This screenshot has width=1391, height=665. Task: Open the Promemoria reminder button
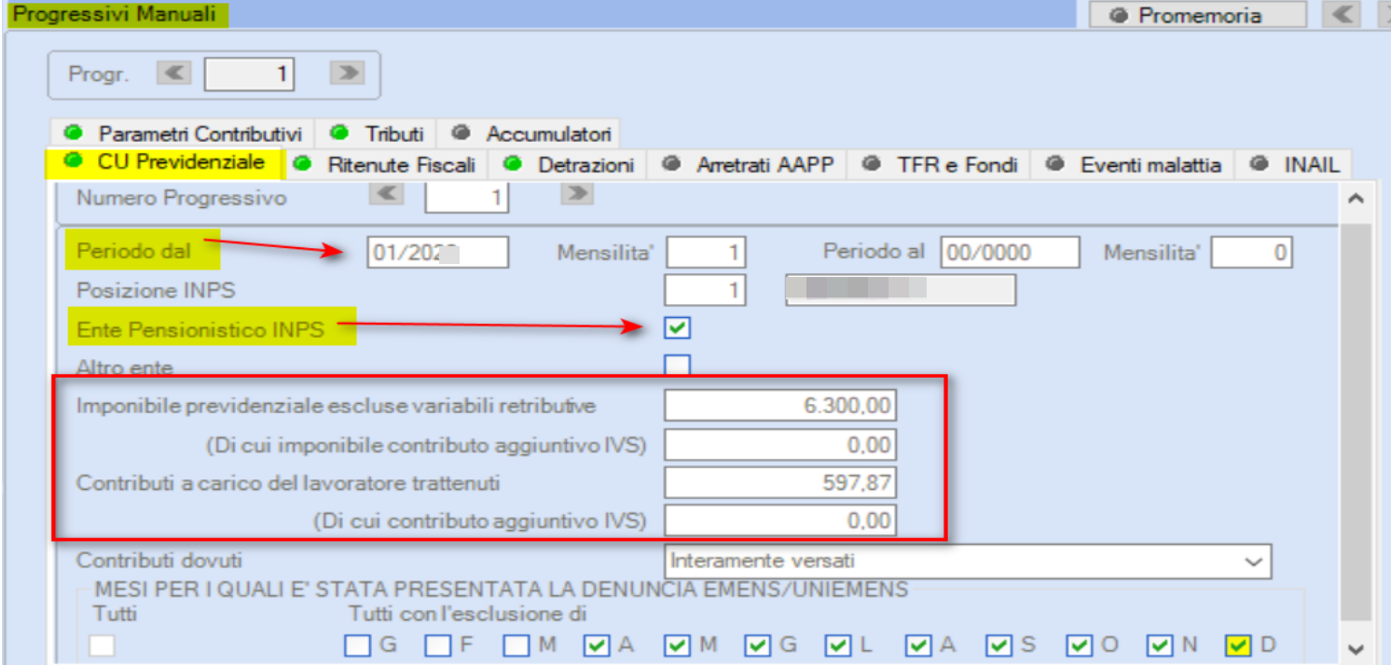pos(1198,15)
